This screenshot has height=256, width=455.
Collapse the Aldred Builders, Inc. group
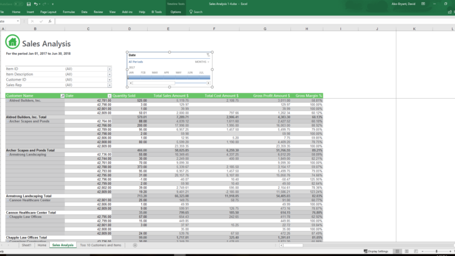tap(8, 101)
